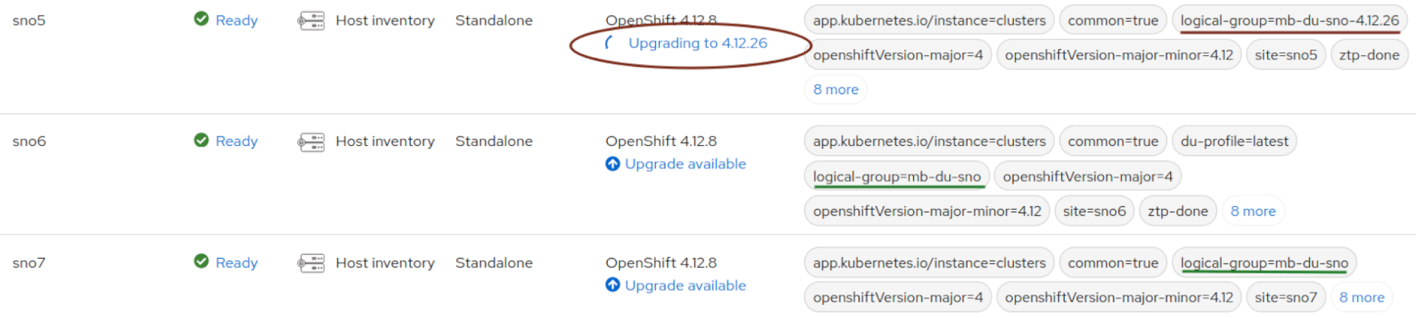This screenshot has height=318, width=1416.
Task: Select the logical-group=mb-du-sno-4.12.26 label
Action: 1289,21
